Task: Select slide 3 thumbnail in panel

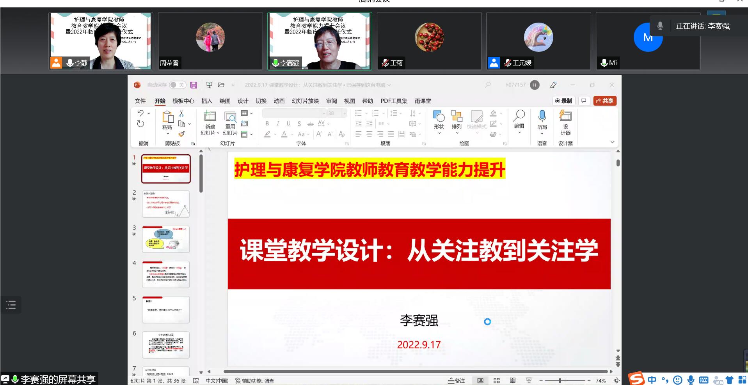Action: [x=166, y=239]
